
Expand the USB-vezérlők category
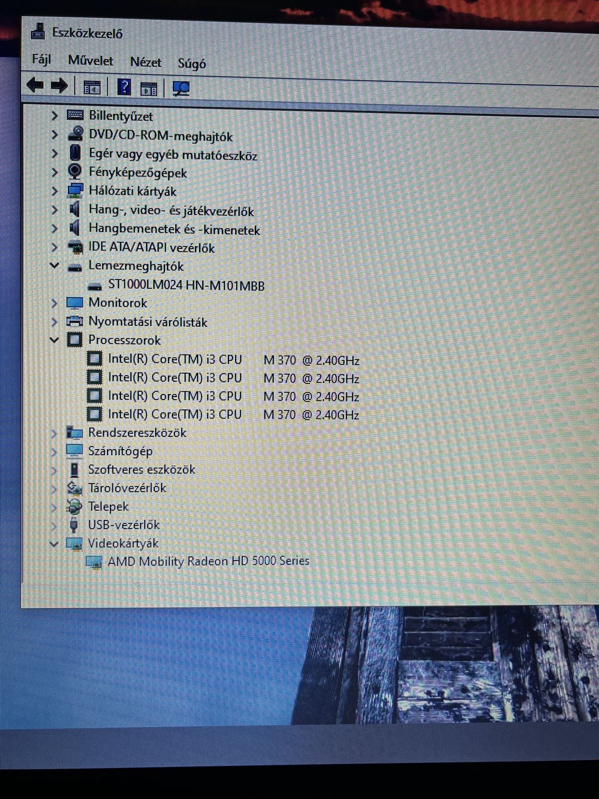(x=53, y=526)
